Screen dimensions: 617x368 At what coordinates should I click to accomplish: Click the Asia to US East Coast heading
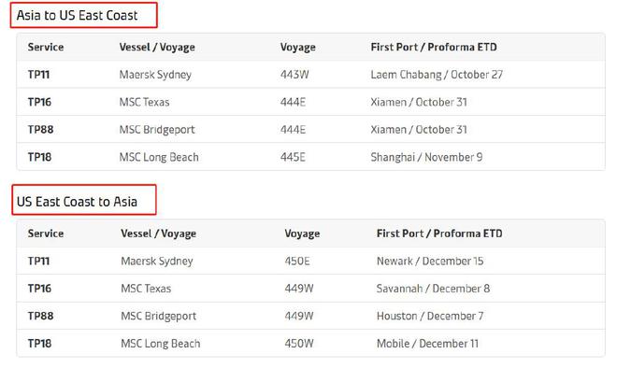pos(77,15)
